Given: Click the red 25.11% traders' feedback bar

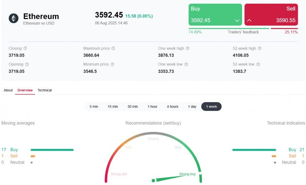Looking at the screenshot, I should (284, 29).
